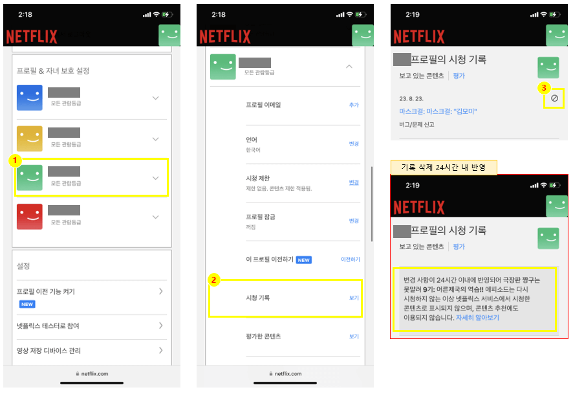Hide 마스크걸 from history with the circle-slash icon
This screenshot has width=573, height=394.
[x=554, y=98]
